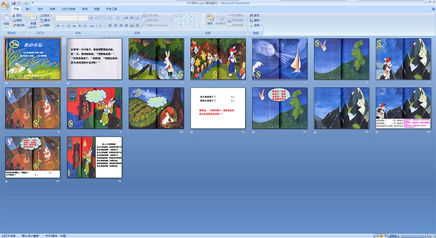This screenshot has width=436, height=238.
Task: Toggle Align Text Left
Action: (110, 26)
